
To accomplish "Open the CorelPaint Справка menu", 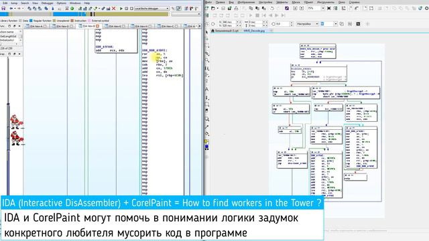I will 354,2.
